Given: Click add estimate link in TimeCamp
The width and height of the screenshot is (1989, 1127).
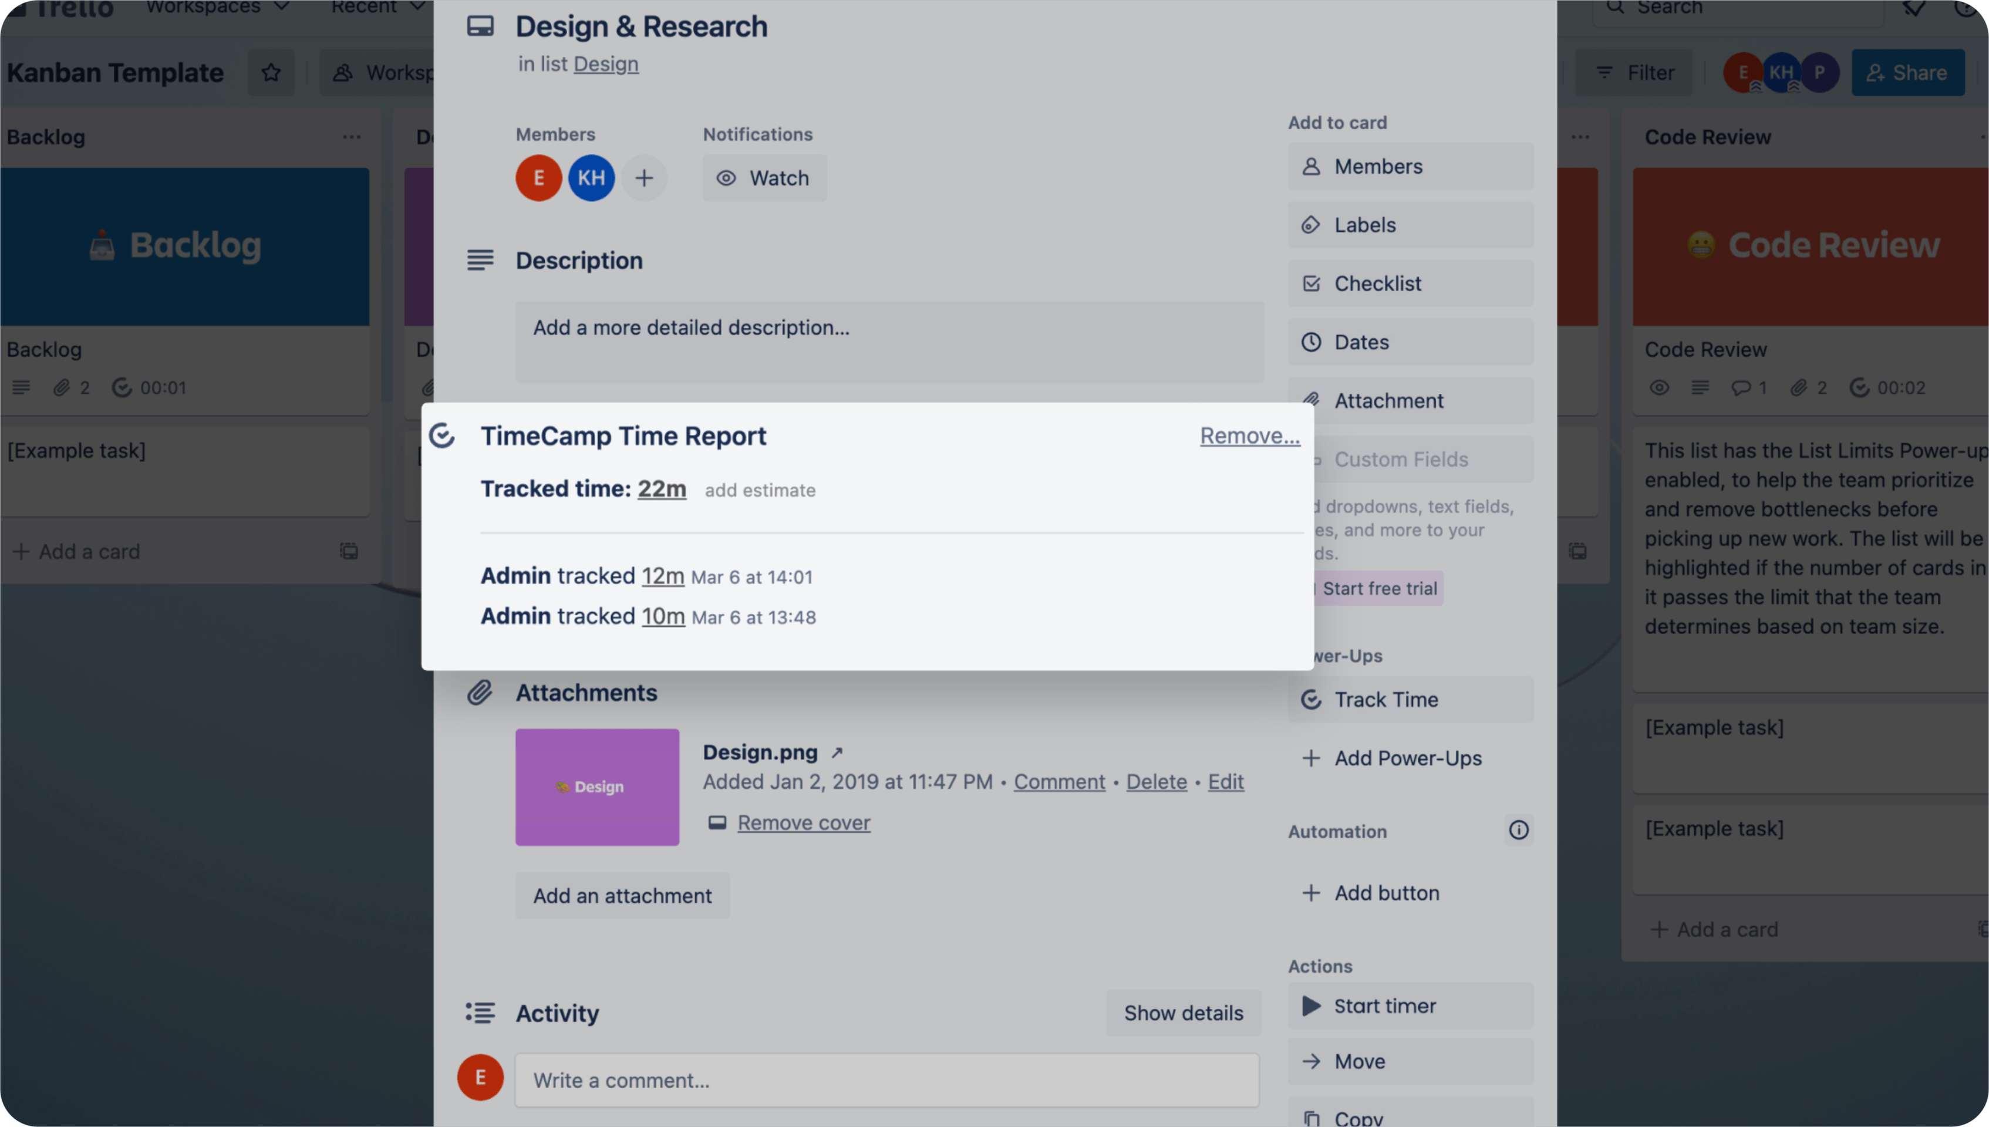Looking at the screenshot, I should point(760,490).
